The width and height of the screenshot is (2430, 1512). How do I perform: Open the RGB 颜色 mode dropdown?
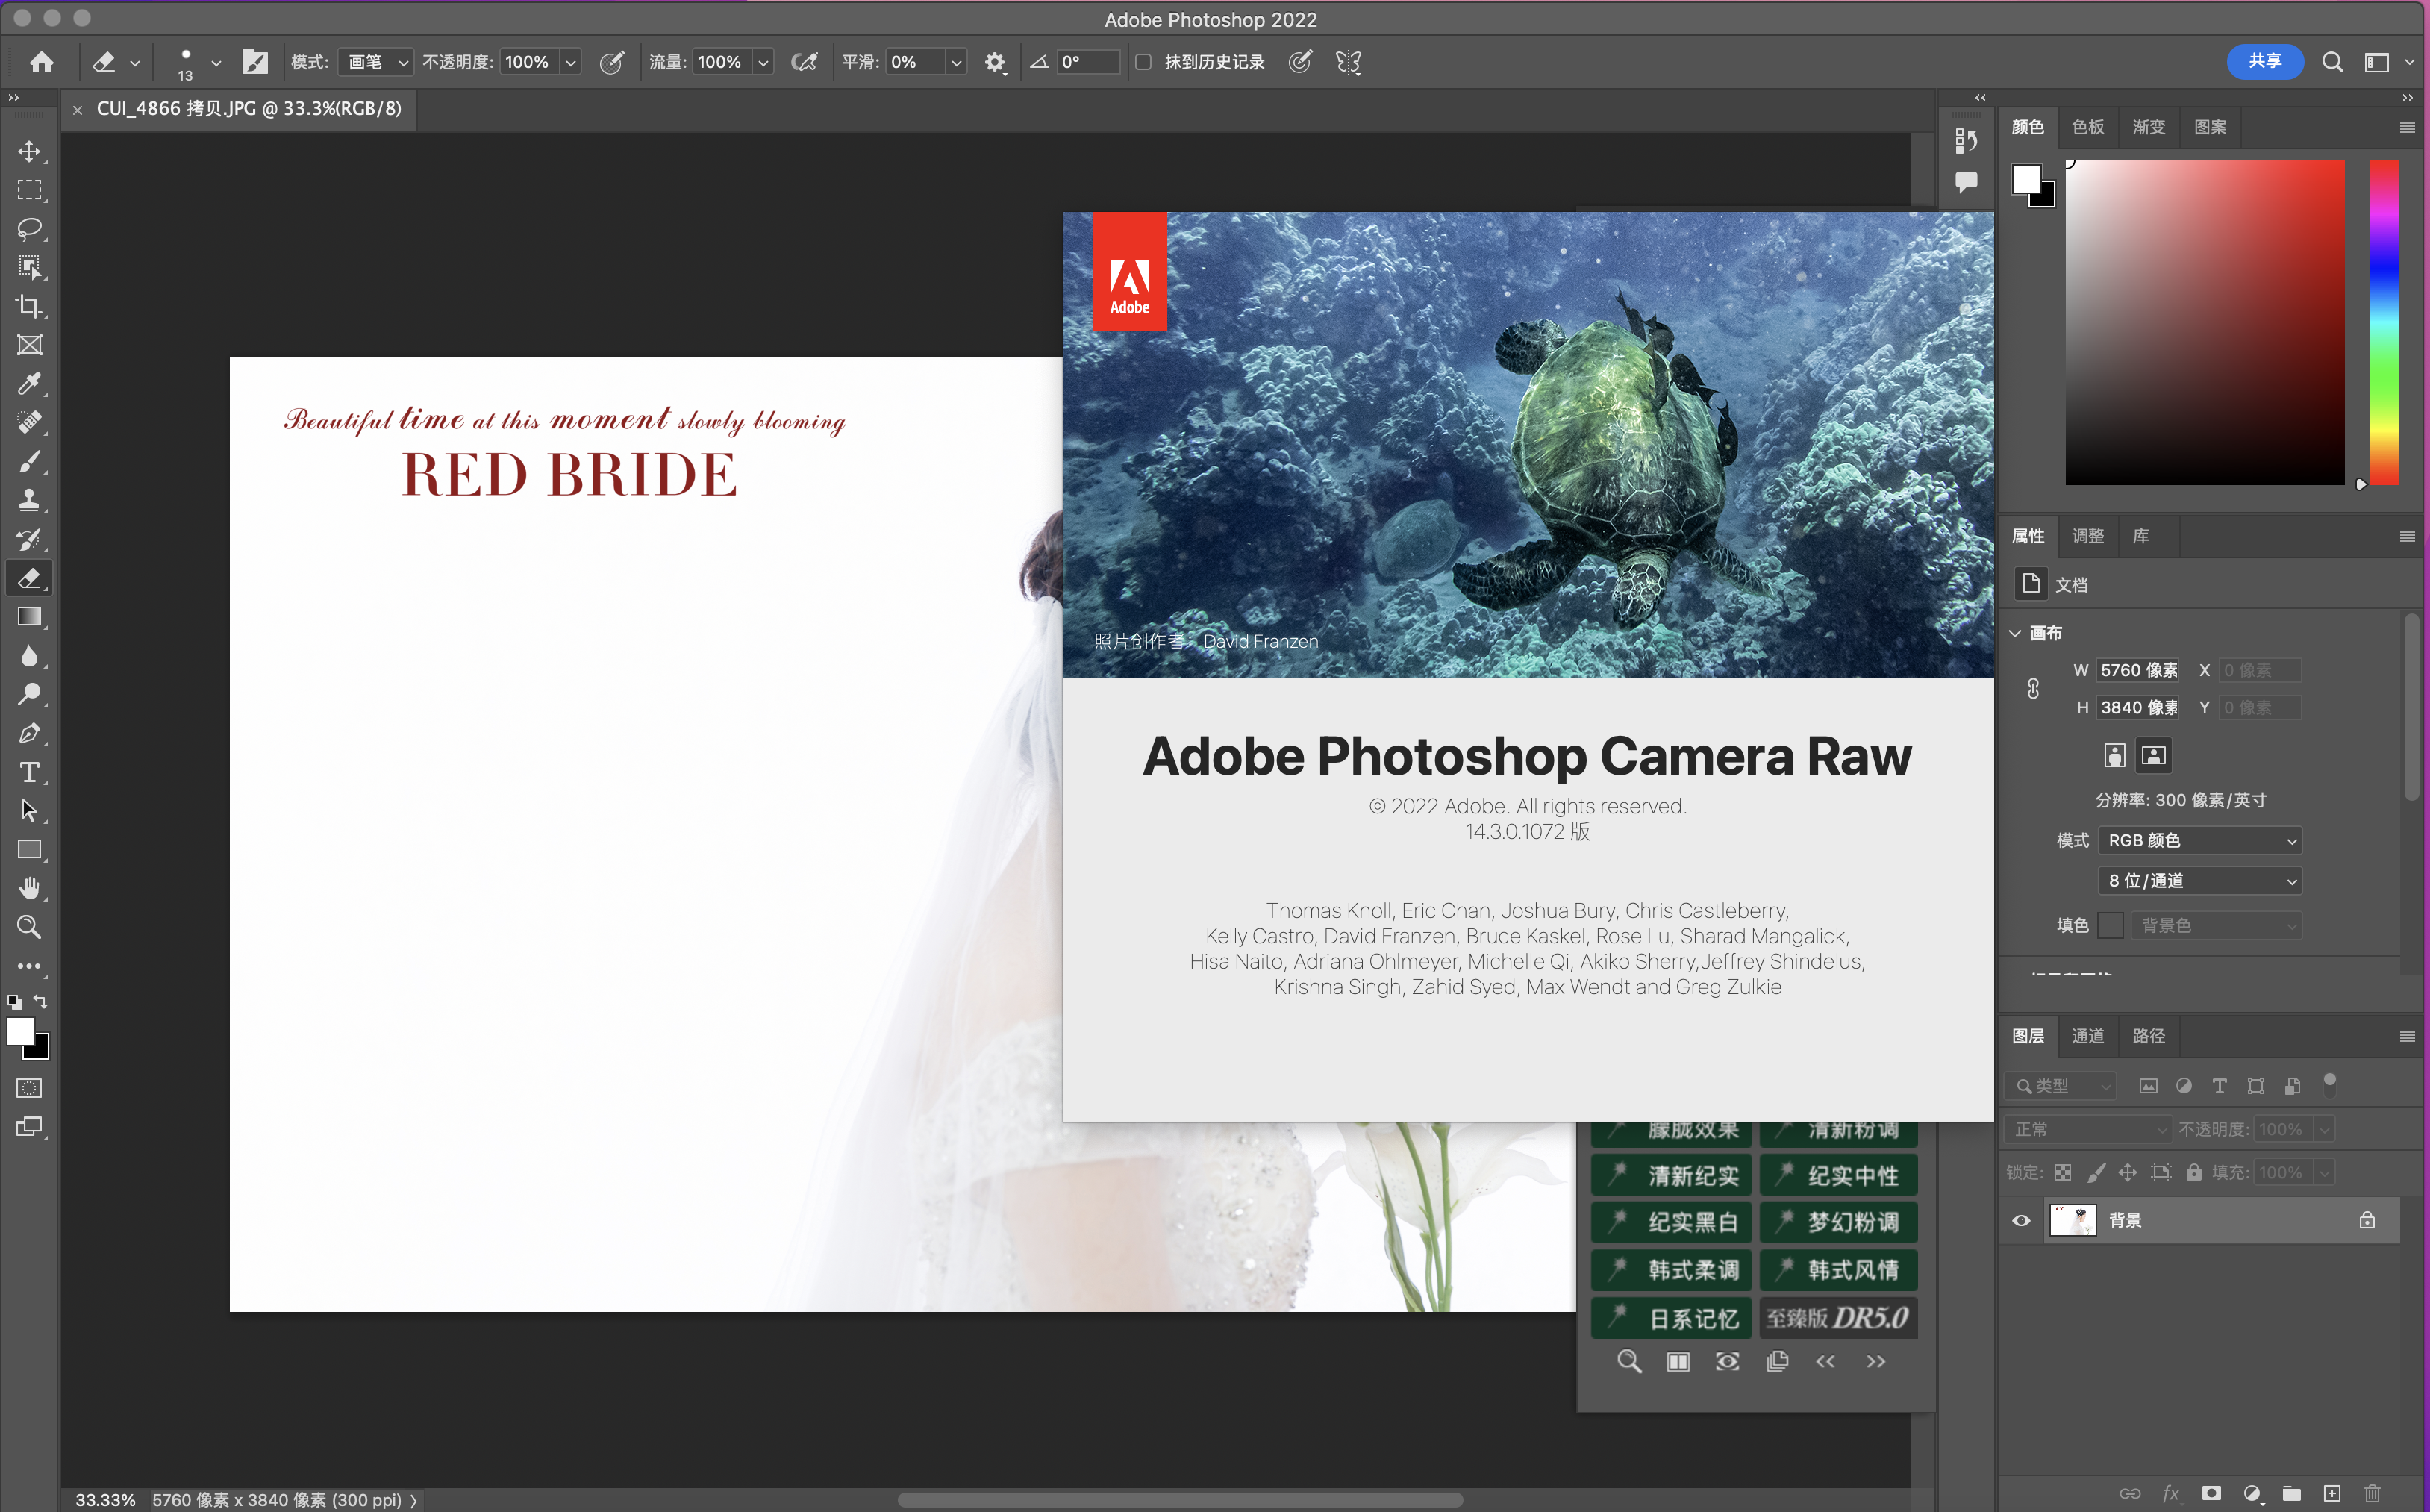click(x=2199, y=840)
